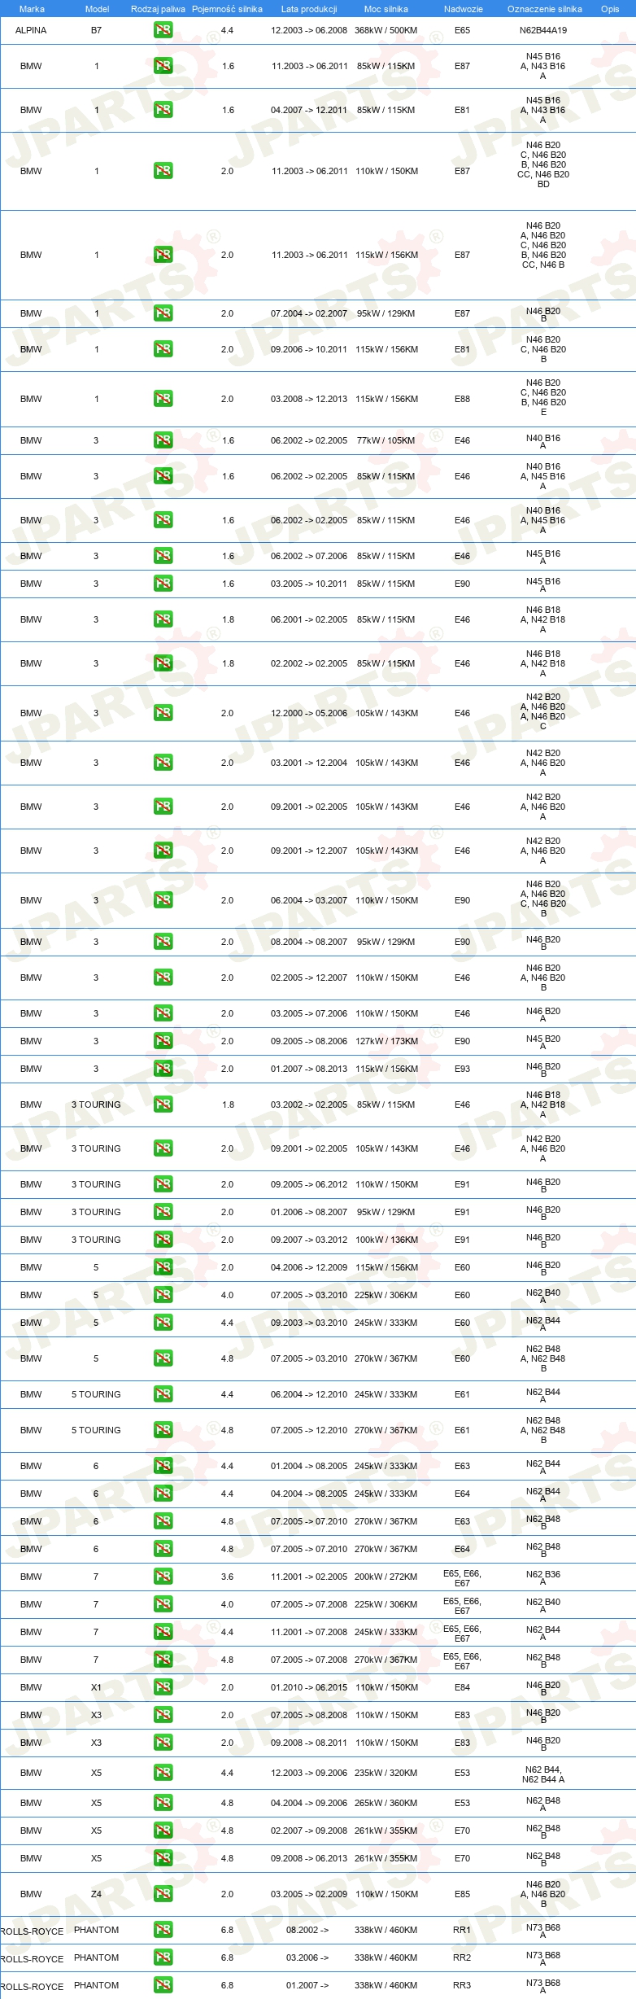Click the fuel icon in the Rolls-Royce Phantom RR3 row
The width and height of the screenshot is (636, 1999).
coord(163,1985)
